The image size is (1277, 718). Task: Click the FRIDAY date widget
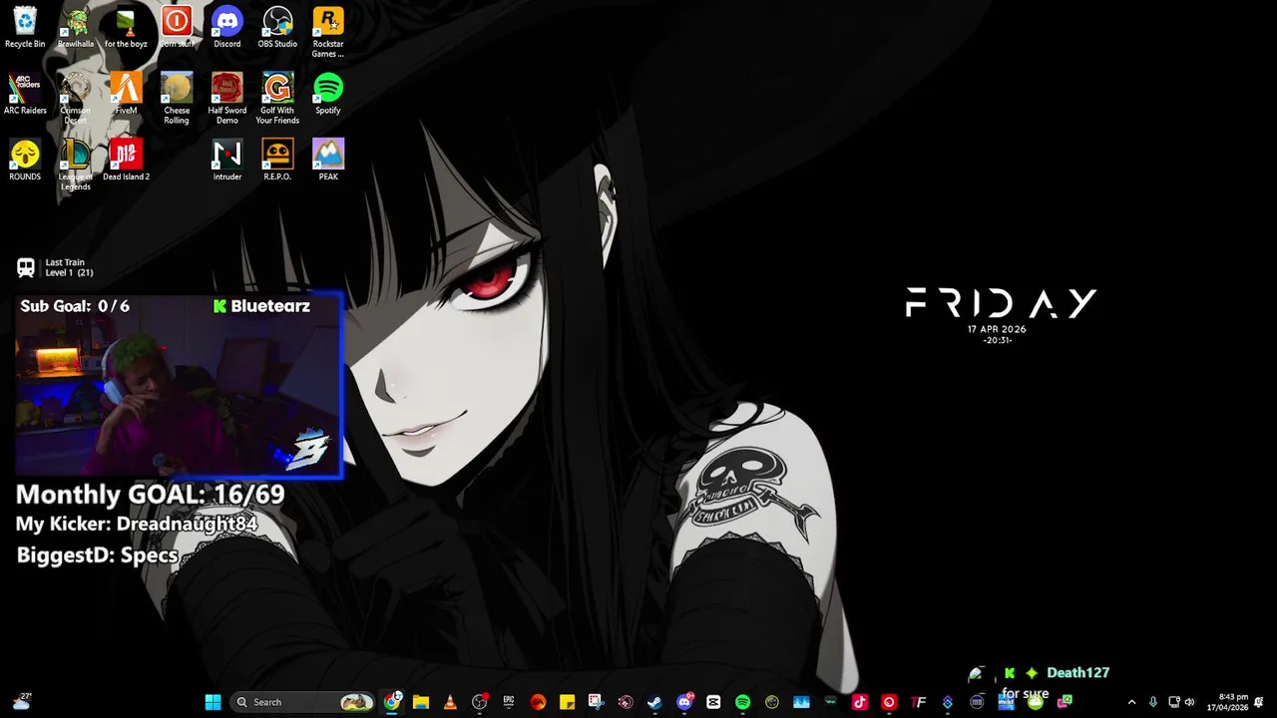(x=1001, y=315)
